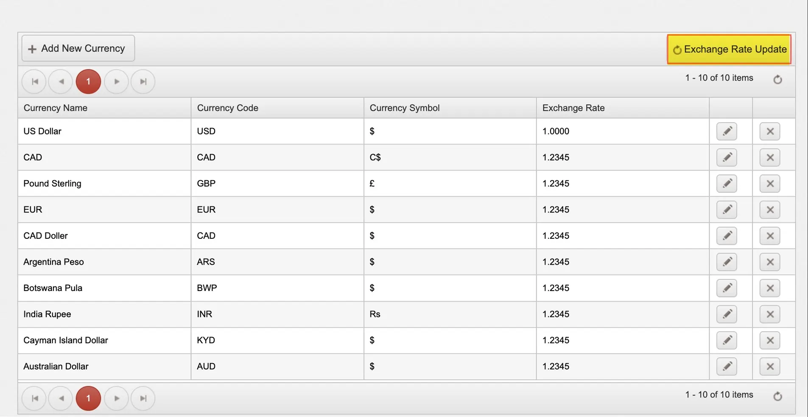Viewport: 808px width, 417px height.
Task: Click Exchange Rate Update button
Action: (729, 49)
